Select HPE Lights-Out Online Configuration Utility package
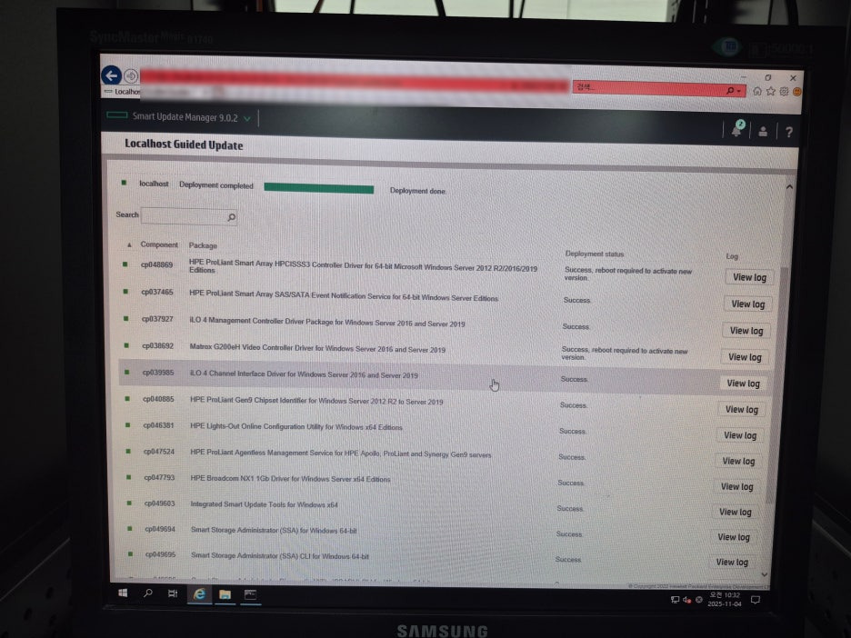851x638 pixels. (x=296, y=427)
